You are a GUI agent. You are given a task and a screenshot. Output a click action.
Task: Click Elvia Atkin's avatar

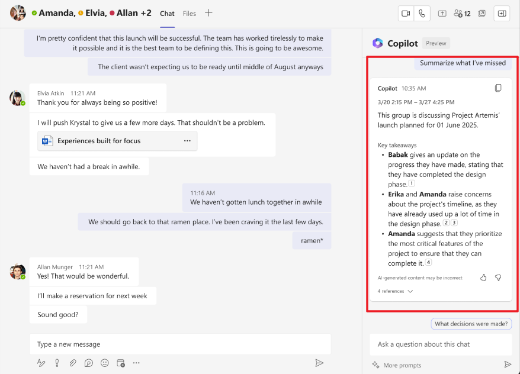[x=17, y=98]
